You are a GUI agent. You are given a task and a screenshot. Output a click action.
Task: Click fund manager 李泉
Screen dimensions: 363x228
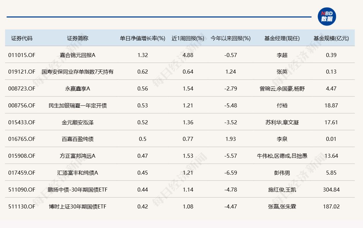tap(282, 139)
